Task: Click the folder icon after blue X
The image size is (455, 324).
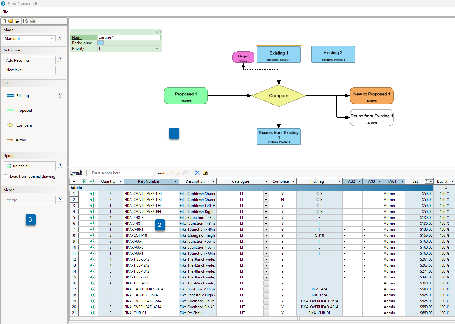Action: [x=206, y=173]
